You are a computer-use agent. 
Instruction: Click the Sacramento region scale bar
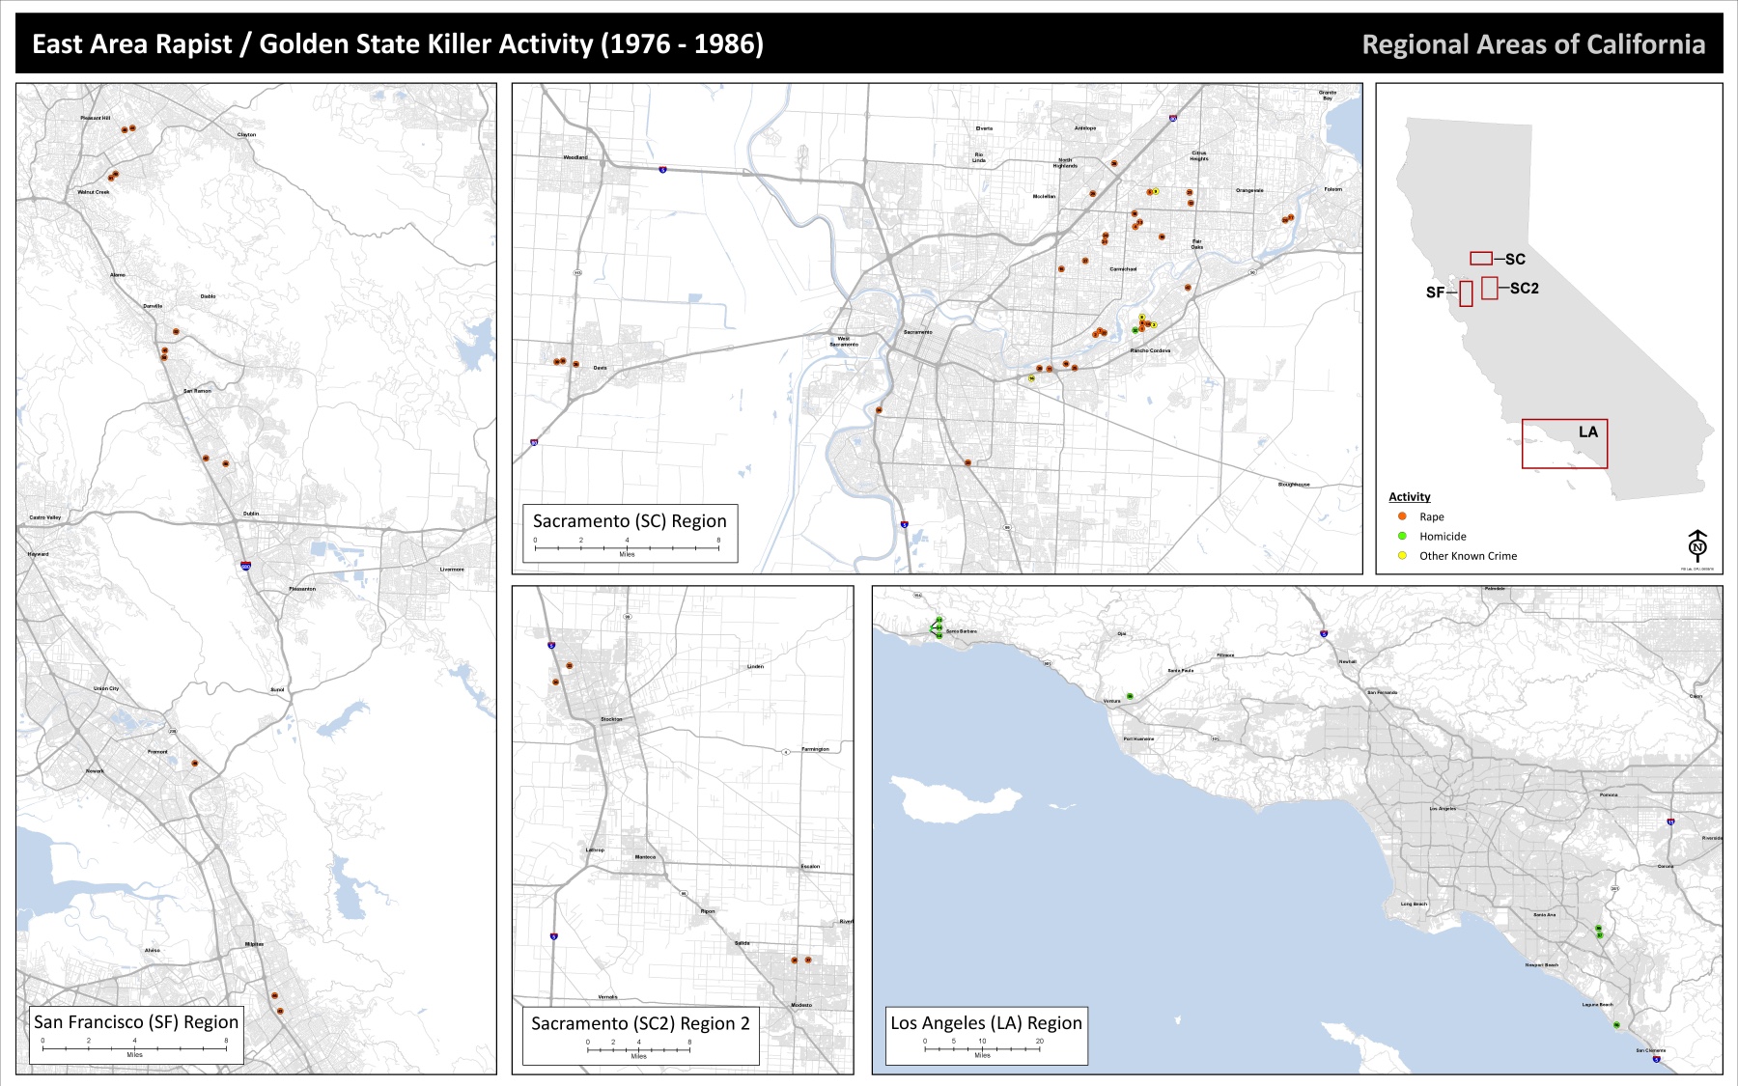click(627, 547)
